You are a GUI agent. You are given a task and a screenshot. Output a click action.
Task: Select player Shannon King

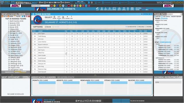pos(42,69)
